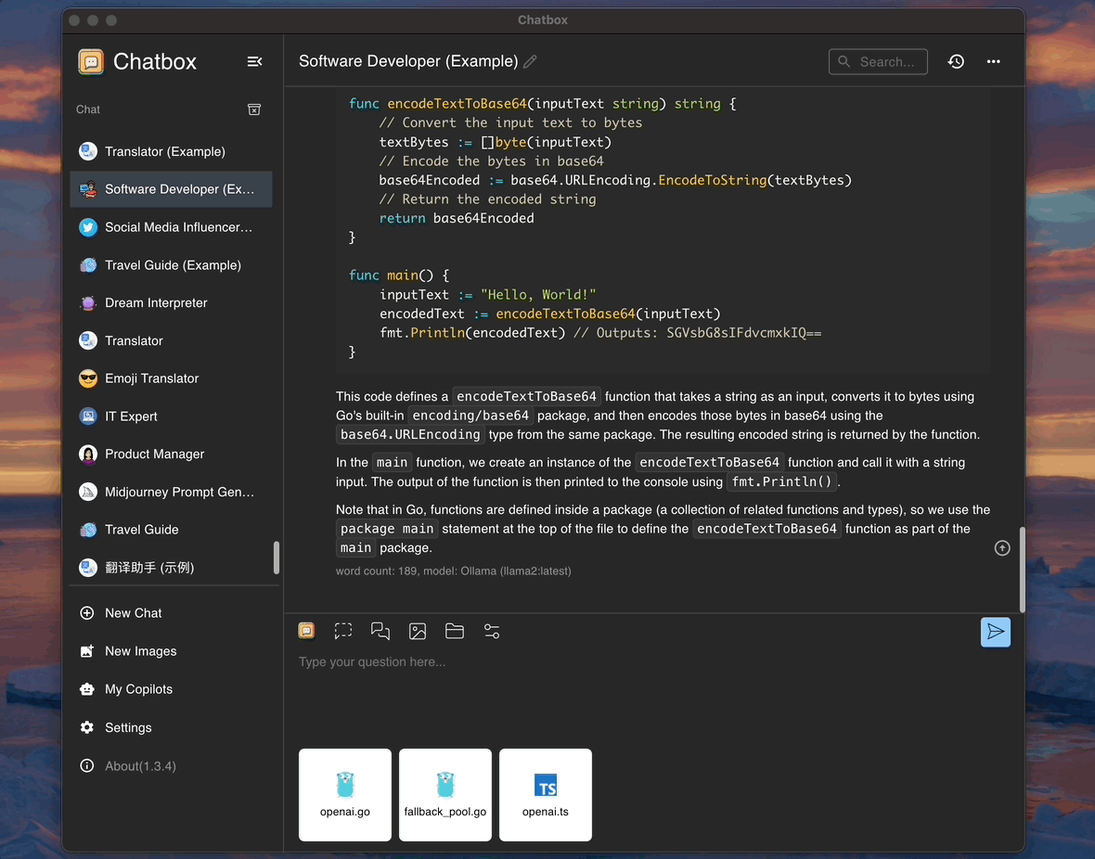Image resolution: width=1095 pixels, height=859 pixels.
Task: Open a file with the folder icon
Action: 455,631
